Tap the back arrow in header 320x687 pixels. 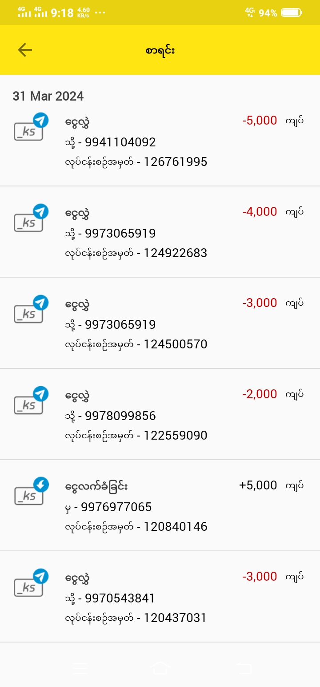tap(25, 50)
